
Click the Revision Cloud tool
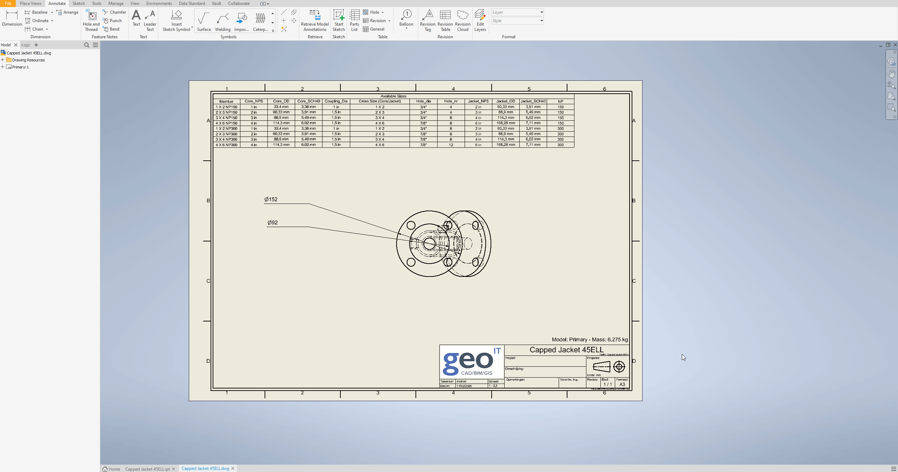(x=463, y=20)
